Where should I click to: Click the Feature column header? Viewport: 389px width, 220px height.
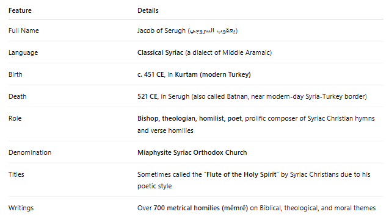[20, 10]
